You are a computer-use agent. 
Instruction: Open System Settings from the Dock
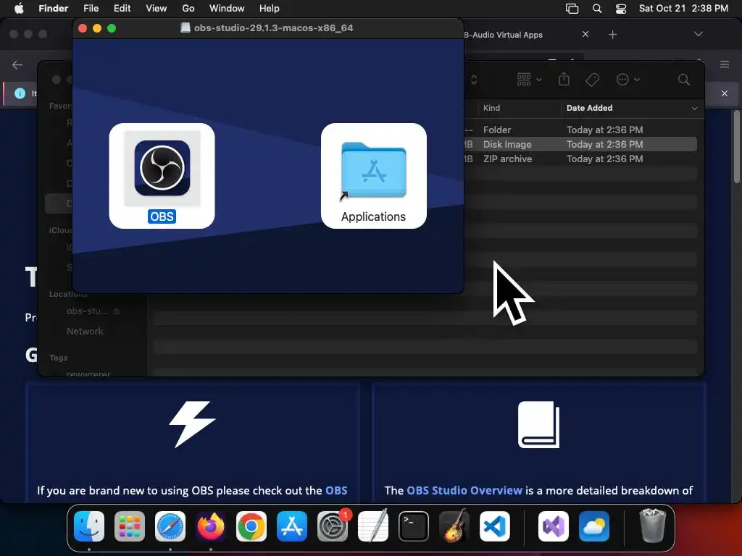coord(332,526)
